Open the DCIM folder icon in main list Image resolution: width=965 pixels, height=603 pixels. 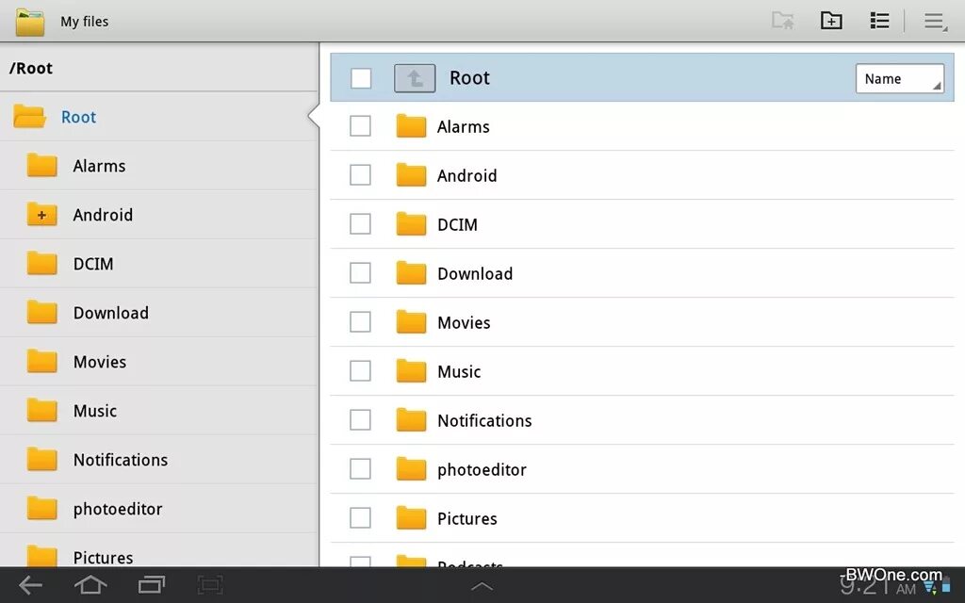point(411,224)
